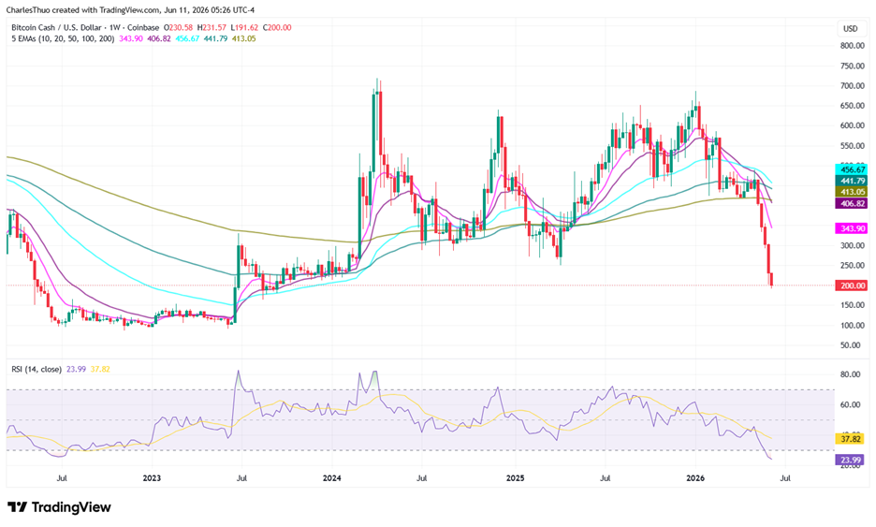Click the magenta 343.90 price-axis tag
Screen dimensions: 876x527
pos(851,228)
